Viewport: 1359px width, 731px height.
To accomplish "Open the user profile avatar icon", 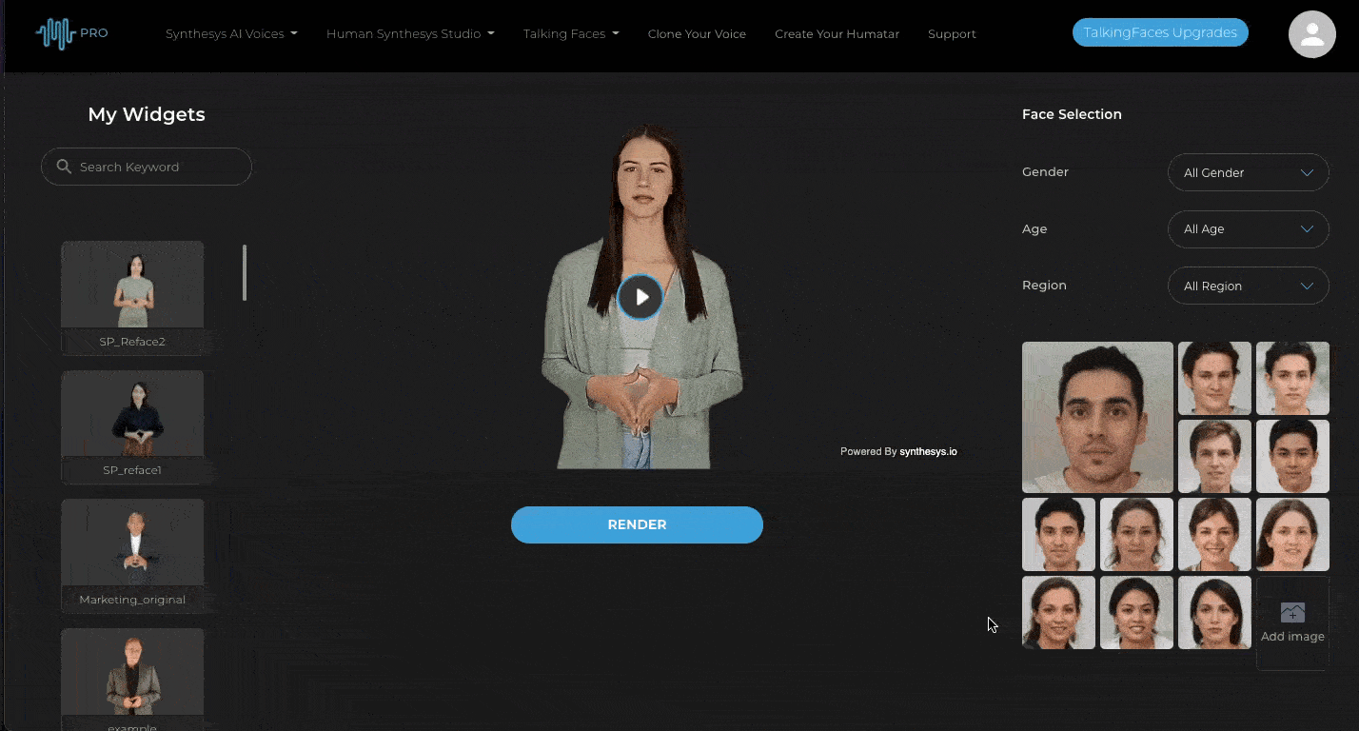I will 1312,34.
